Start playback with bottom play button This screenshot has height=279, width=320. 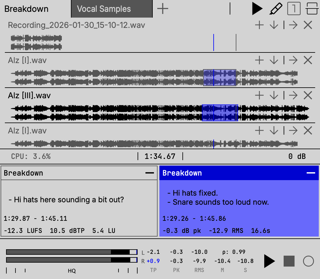pos(269,261)
